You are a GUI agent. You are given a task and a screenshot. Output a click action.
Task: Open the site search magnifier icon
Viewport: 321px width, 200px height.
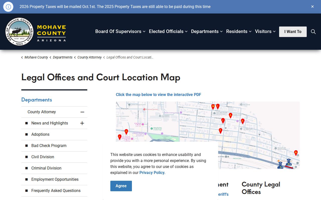313,31
